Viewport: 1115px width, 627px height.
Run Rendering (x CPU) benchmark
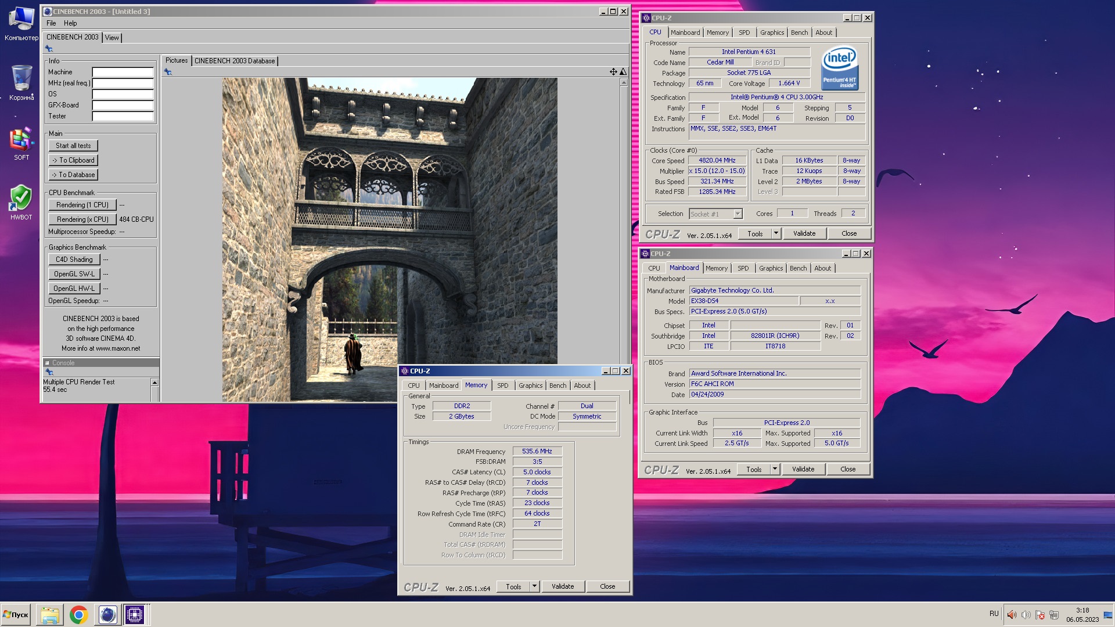click(82, 219)
